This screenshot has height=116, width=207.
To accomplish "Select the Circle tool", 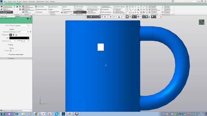I will pyautogui.click(x=53, y=7).
